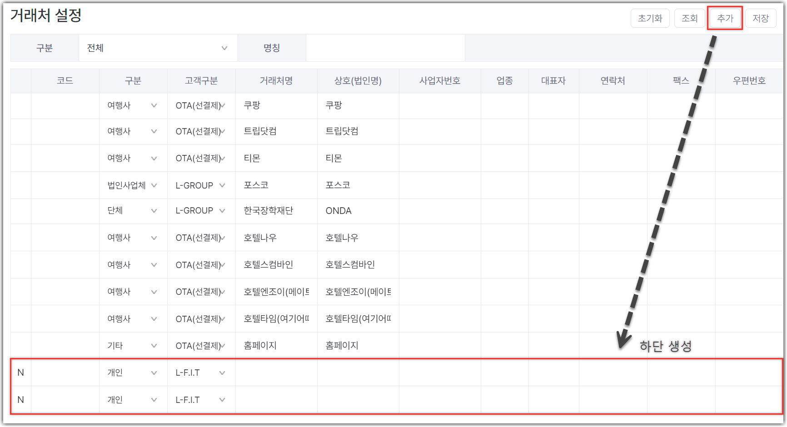This screenshot has width=787, height=427.
Task: Open the 구분 filter dropdown showing 전체
Action: coord(158,48)
